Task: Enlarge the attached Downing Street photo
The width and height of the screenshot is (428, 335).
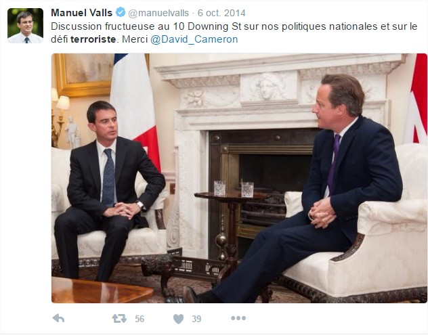Action: [x=239, y=178]
